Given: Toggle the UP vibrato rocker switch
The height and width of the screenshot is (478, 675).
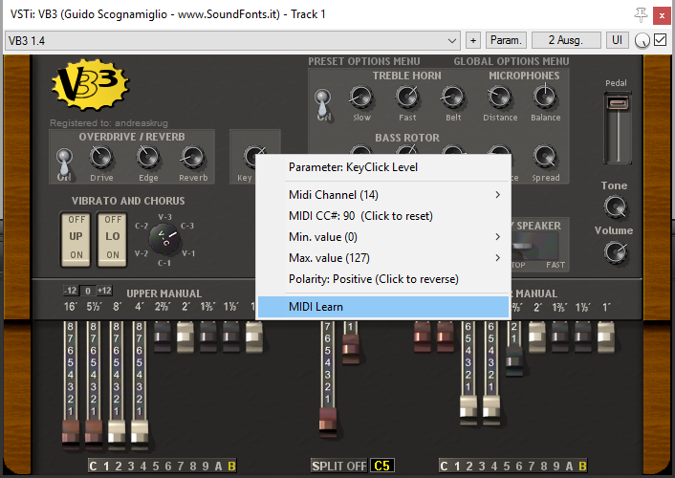Looking at the screenshot, I should (76, 238).
